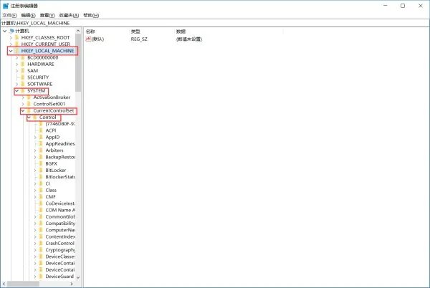Select the COM Name Arbiter key
Screen dimensions: 430x288
pyautogui.click(x=60, y=210)
